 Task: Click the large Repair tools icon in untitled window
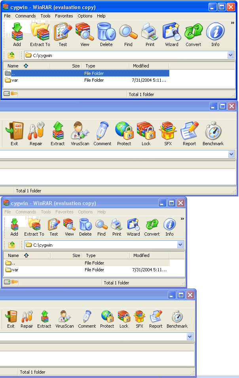(x=36, y=130)
